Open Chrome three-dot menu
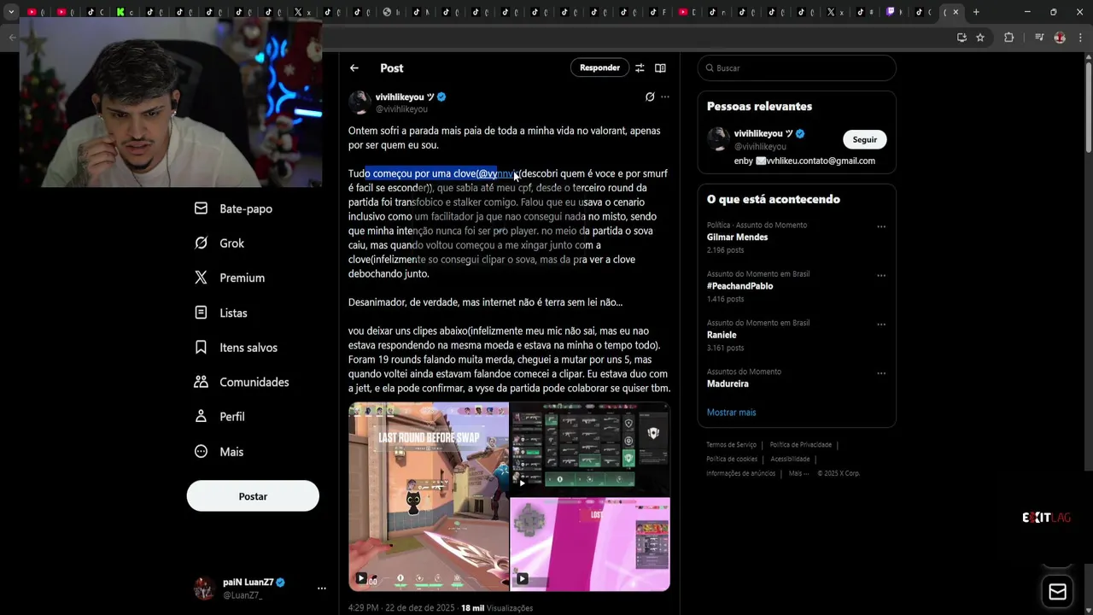The width and height of the screenshot is (1093, 615). [1079, 38]
